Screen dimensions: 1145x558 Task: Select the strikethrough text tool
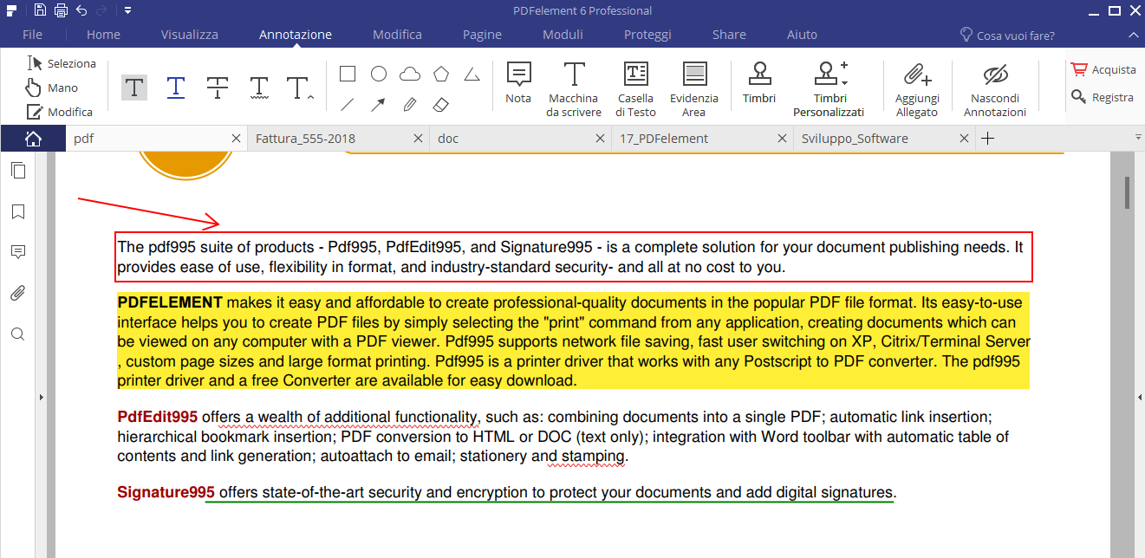pyautogui.click(x=218, y=87)
